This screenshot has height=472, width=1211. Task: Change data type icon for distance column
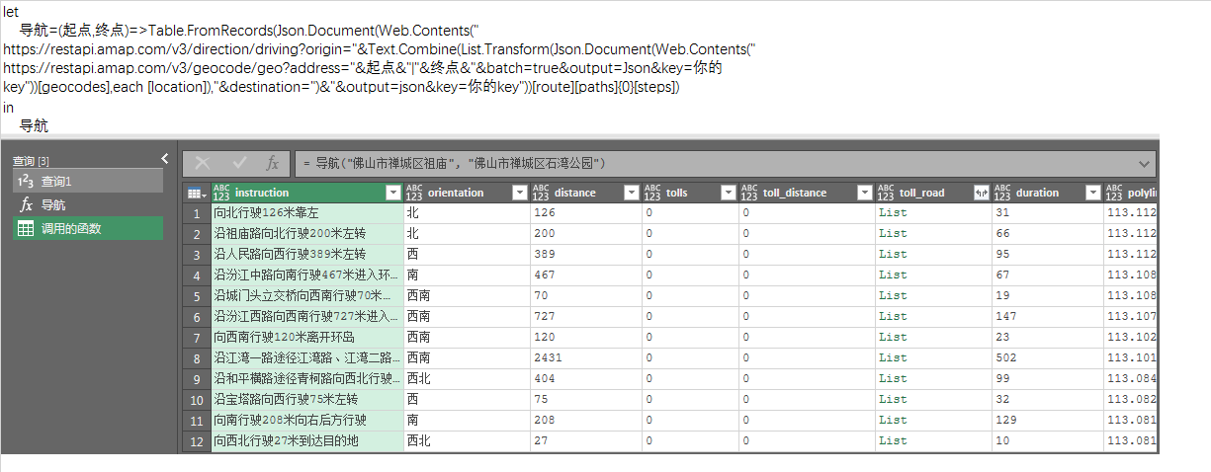[x=540, y=194]
